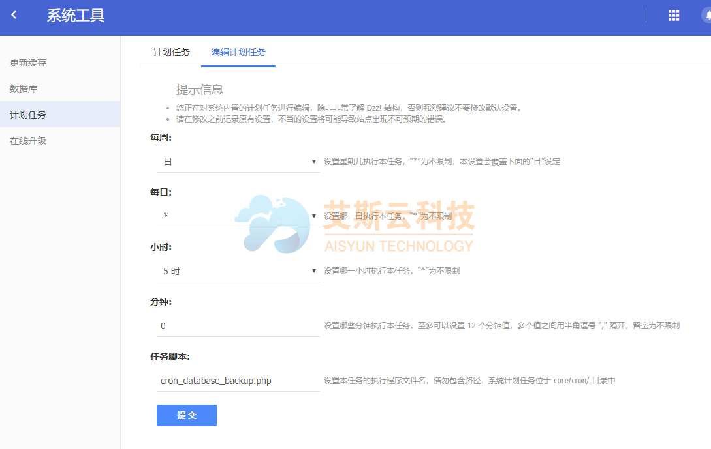Select the 编辑计划任务 tab
This screenshot has width=711, height=449.
pyautogui.click(x=238, y=52)
